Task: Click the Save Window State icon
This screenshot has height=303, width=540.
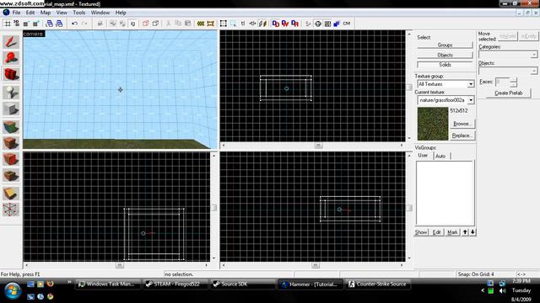Action: (x=59, y=24)
